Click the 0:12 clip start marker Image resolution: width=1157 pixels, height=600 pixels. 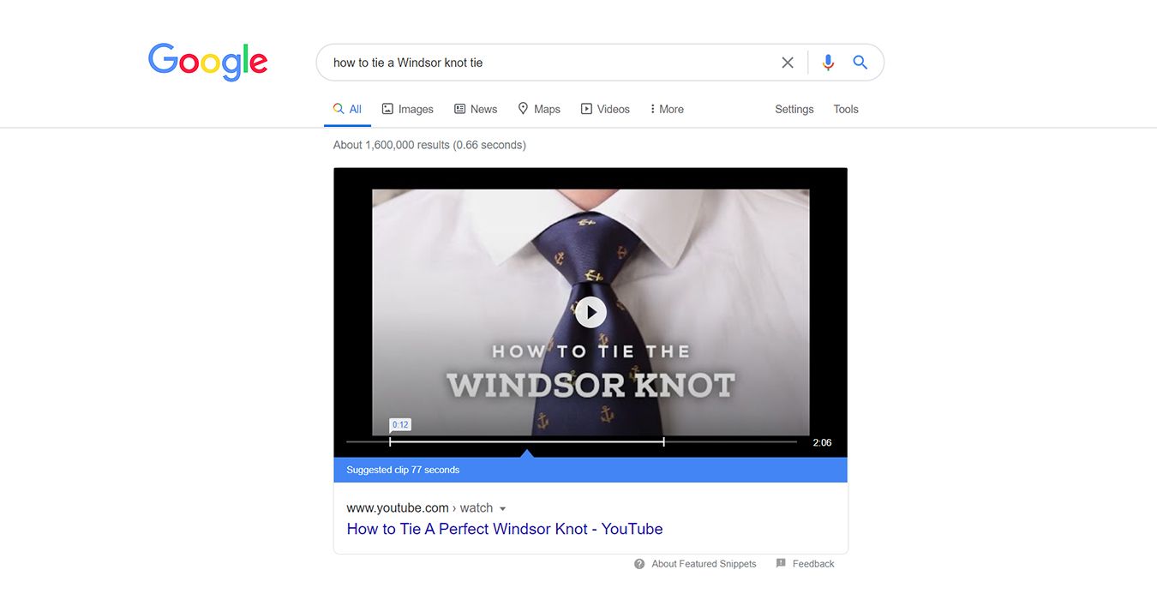point(400,425)
